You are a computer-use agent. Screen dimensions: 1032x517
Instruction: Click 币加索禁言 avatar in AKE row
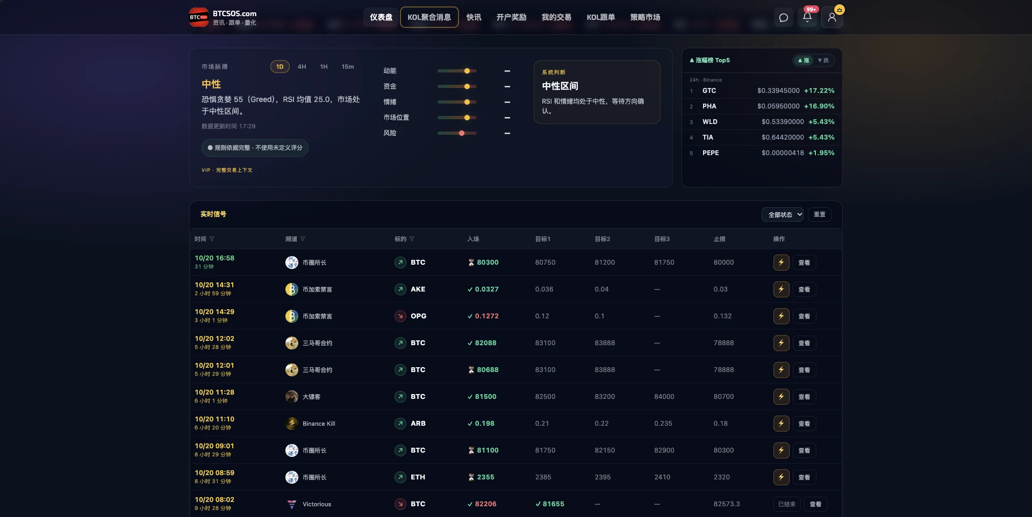(292, 289)
